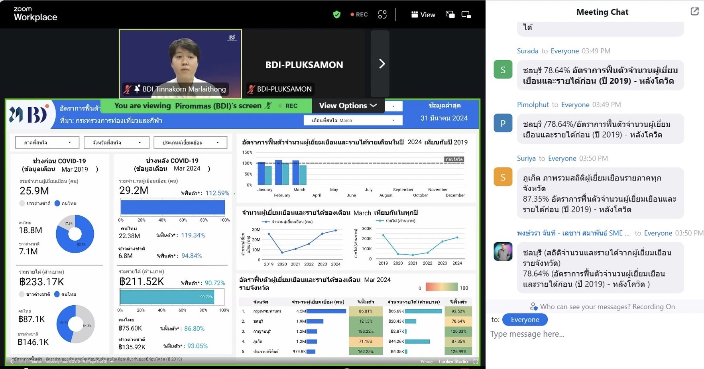Viewport: 704px width, 369px height.
Task: Go to previous Looker report page arrow
Action: (x=12, y=361)
